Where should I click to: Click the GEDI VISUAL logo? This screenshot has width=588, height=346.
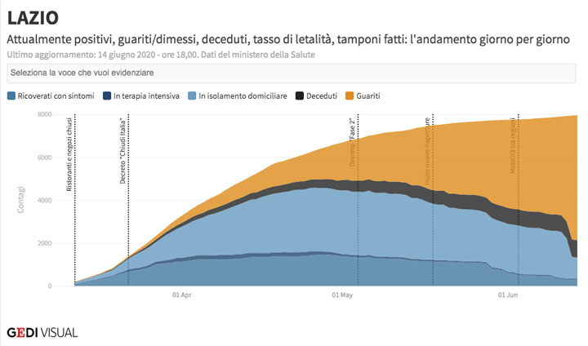click(42, 332)
